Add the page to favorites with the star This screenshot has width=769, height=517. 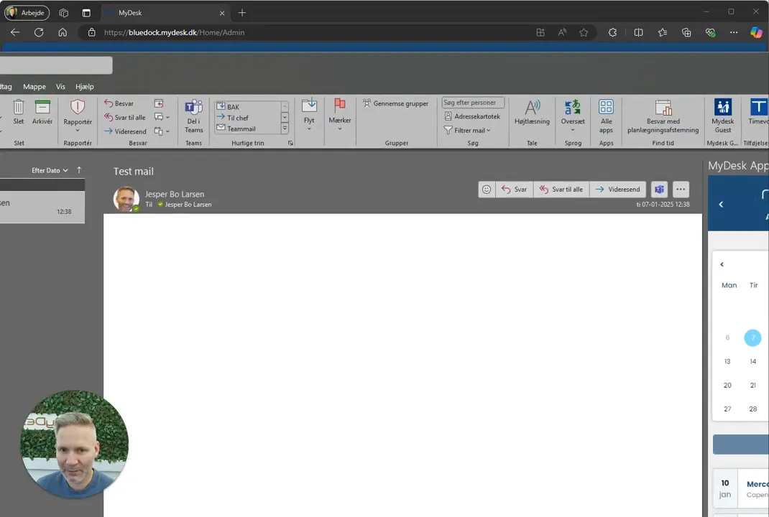[x=584, y=32]
